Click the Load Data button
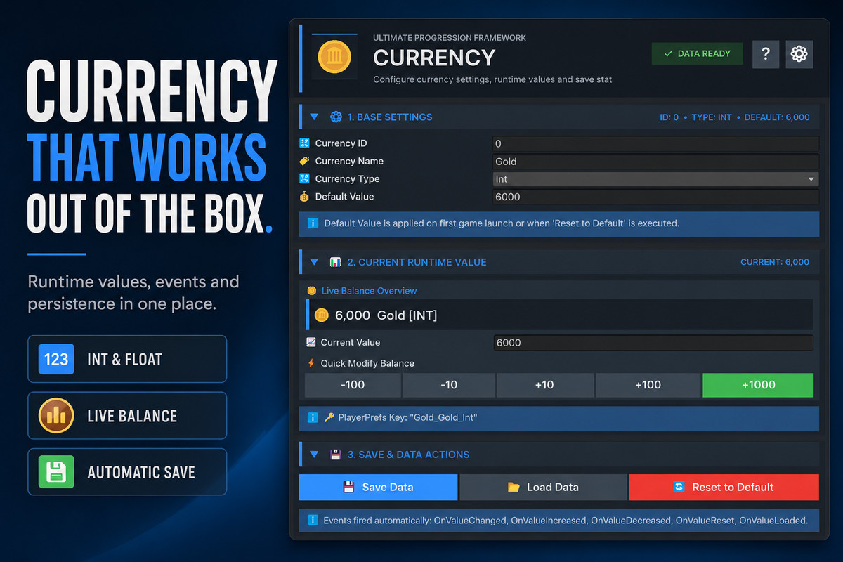The height and width of the screenshot is (562, 843). 543,487
